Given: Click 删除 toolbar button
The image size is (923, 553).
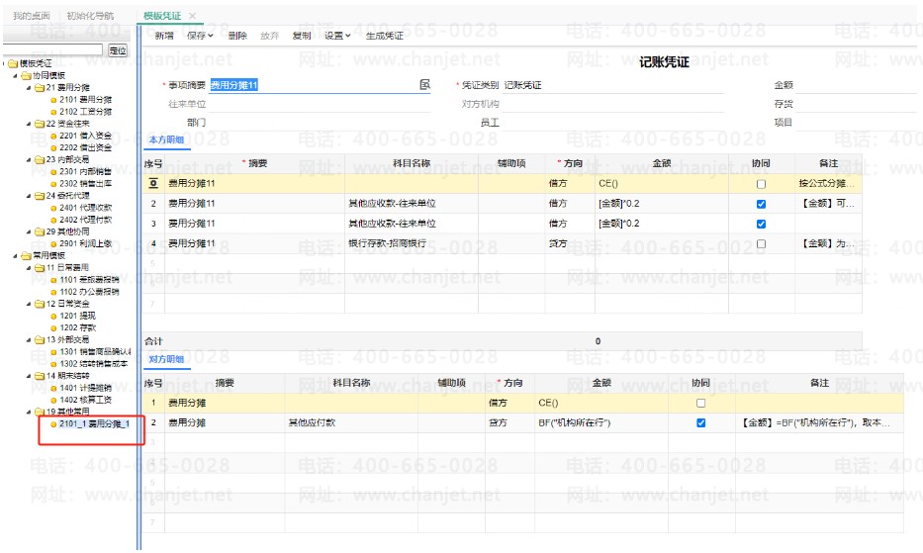Looking at the screenshot, I should (237, 36).
